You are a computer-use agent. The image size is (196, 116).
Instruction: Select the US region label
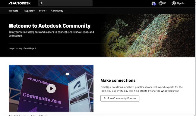point(165,3)
